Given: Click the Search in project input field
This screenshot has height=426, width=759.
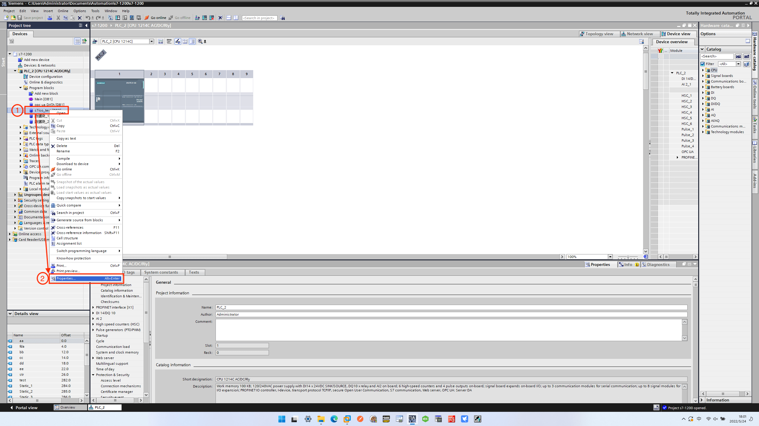Looking at the screenshot, I should 259,18.
